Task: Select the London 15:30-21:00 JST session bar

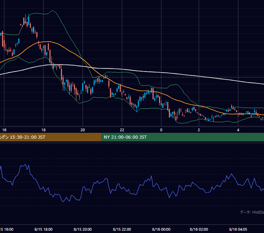Action: pyautogui.click(x=51, y=137)
